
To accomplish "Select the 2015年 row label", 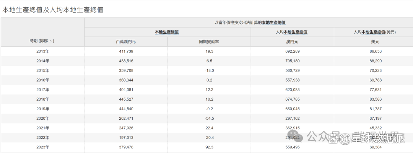I will click(x=42, y=70).
